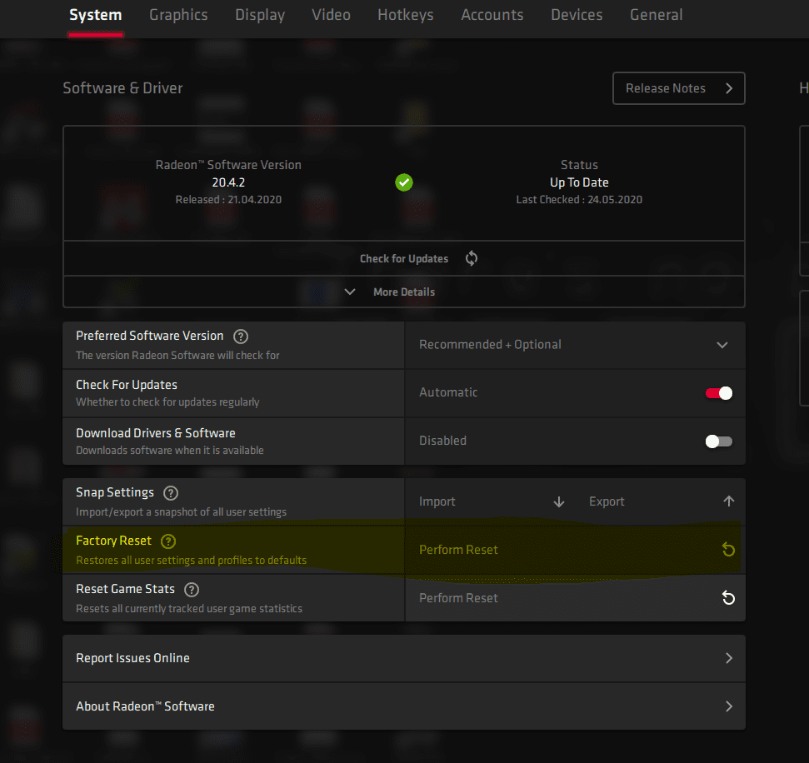Screen dimensions: 809x763
Task: Go to the Hotkeys tab
Action: pos(406,16)
